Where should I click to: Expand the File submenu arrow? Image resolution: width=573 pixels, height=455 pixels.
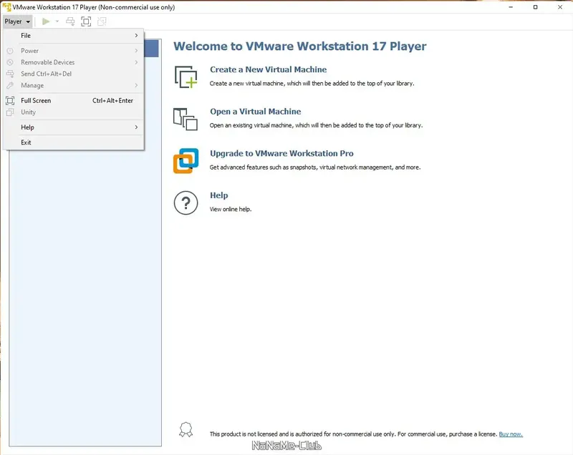(136, 35)
